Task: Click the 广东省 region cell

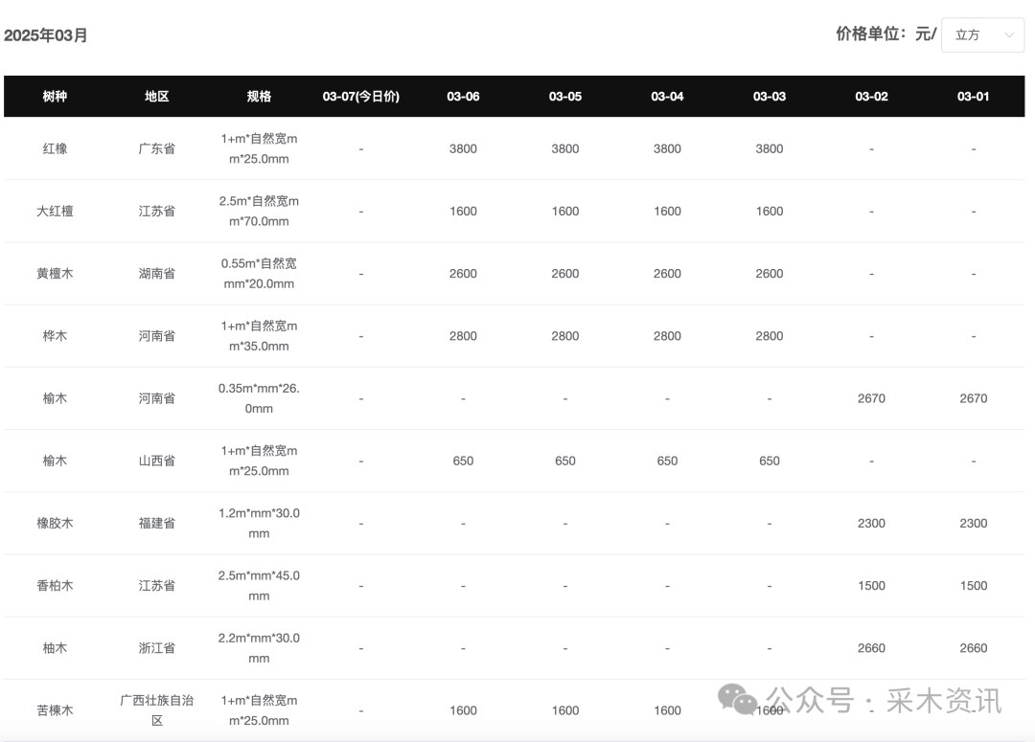Action: tap(157, 148)
